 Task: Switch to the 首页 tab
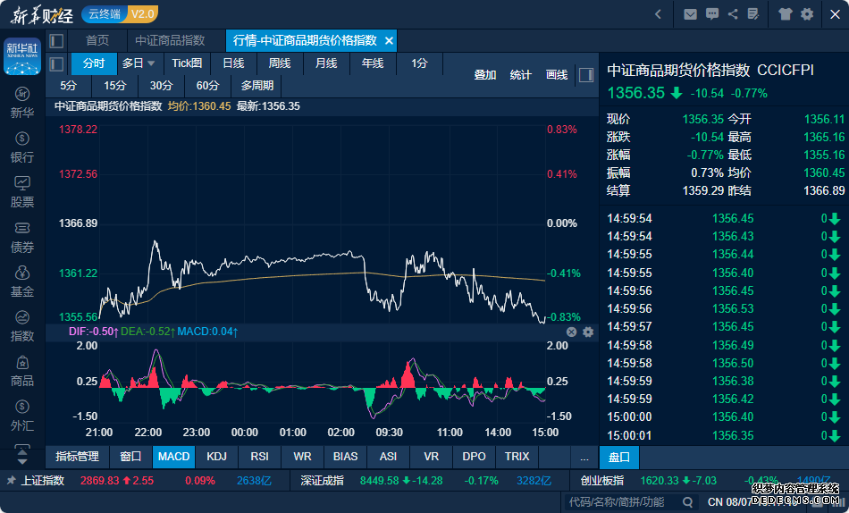coord(97,40)
